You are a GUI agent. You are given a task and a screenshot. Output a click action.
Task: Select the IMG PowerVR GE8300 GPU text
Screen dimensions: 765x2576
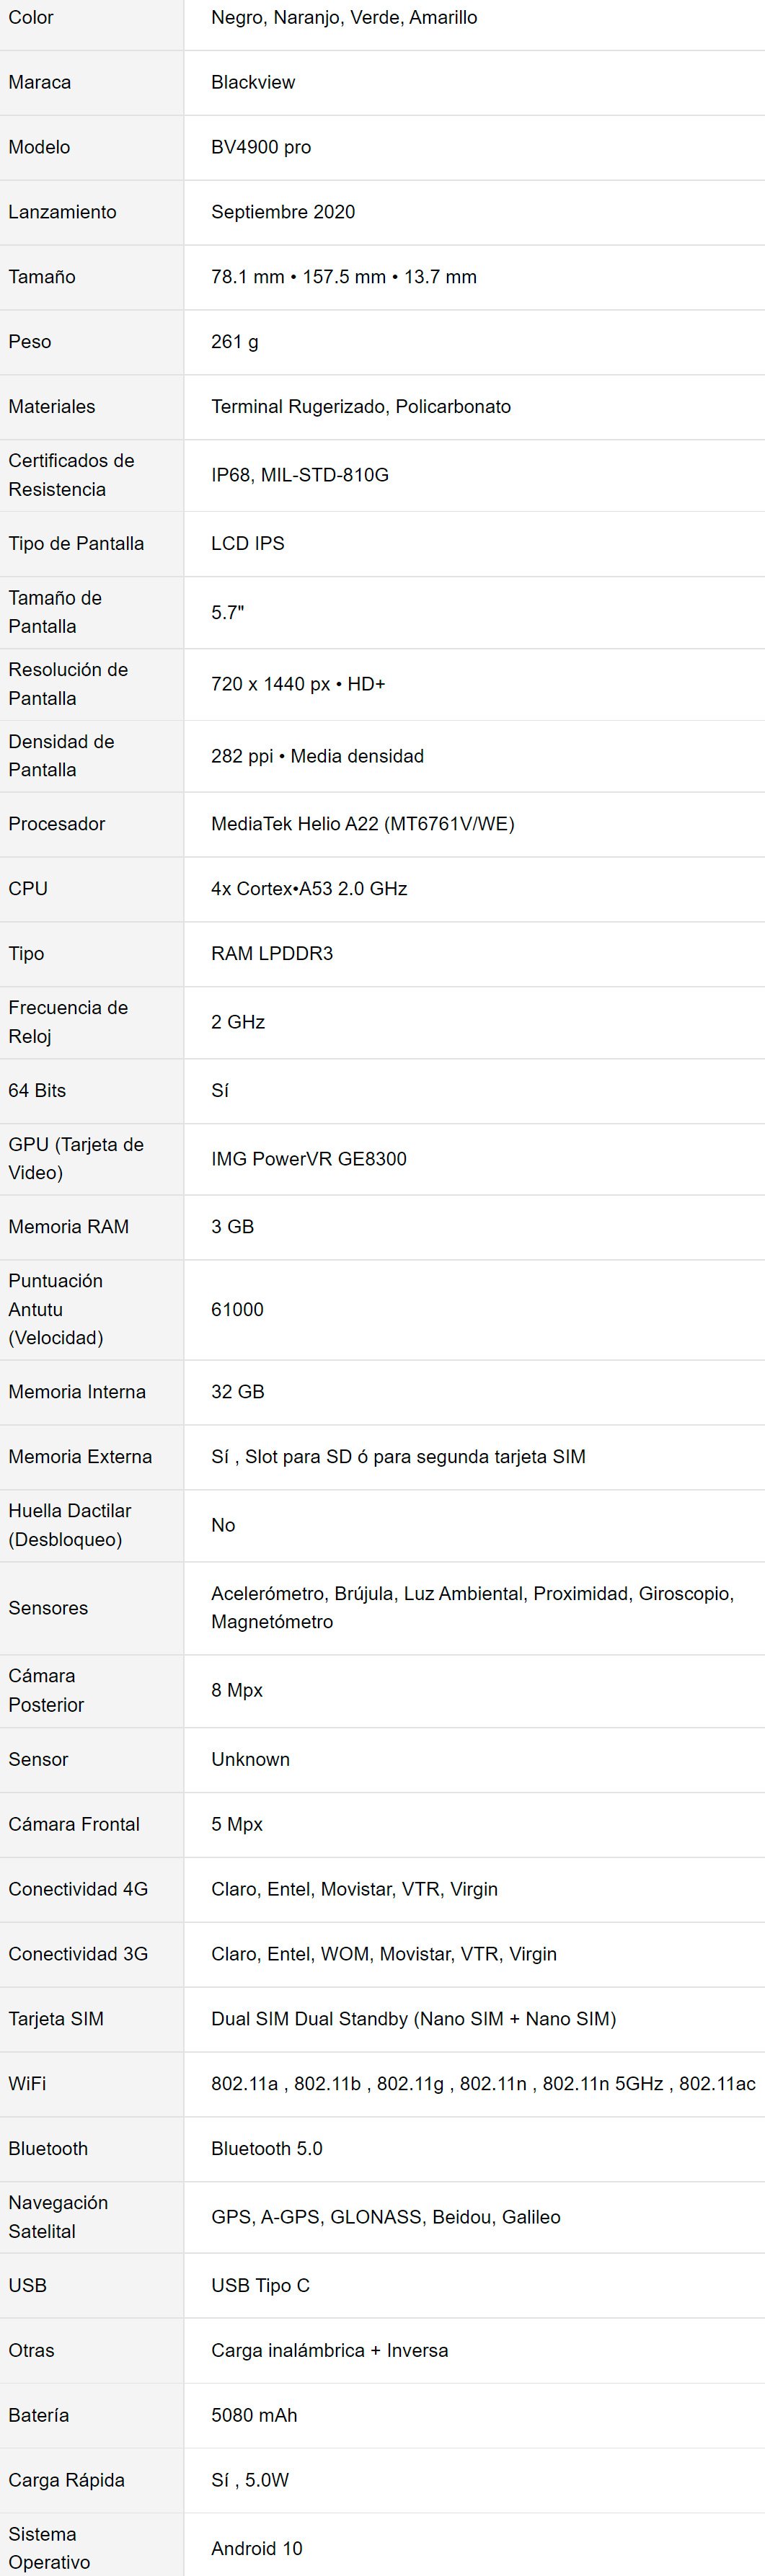tap(309, 1159)
